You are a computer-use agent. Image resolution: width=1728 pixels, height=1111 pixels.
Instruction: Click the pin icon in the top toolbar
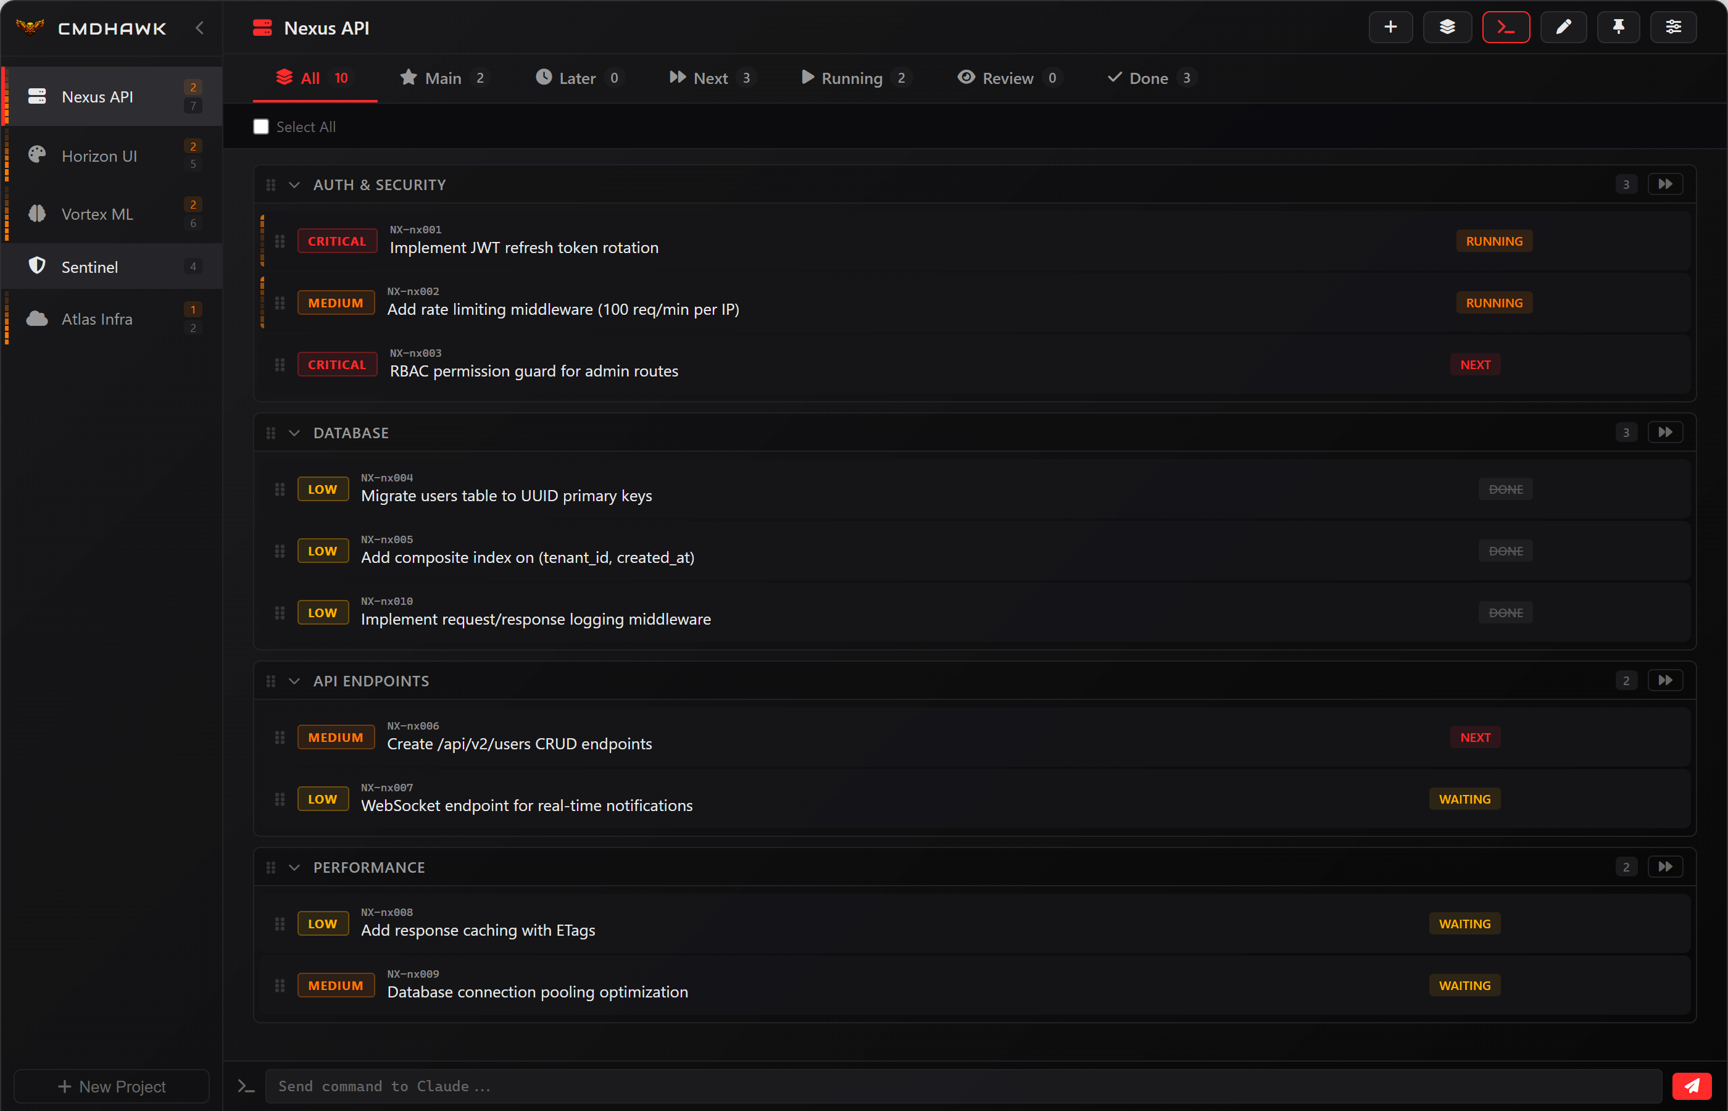coord(1618,27)
